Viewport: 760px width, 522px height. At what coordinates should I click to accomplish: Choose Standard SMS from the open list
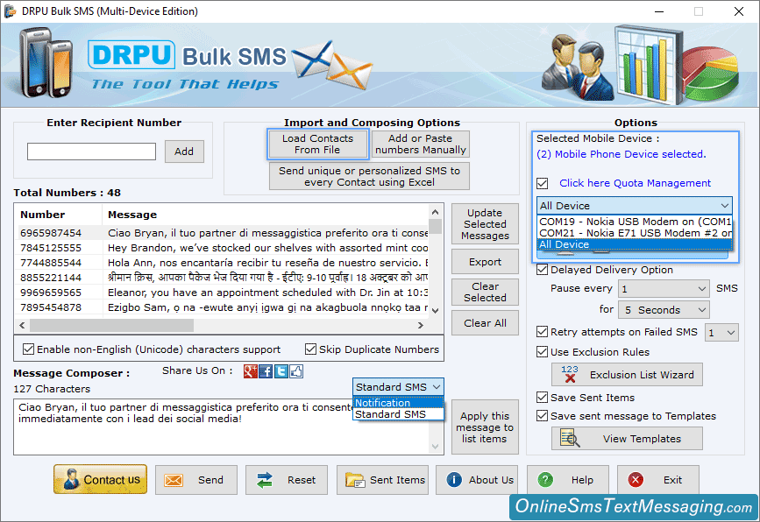(399, 414)
